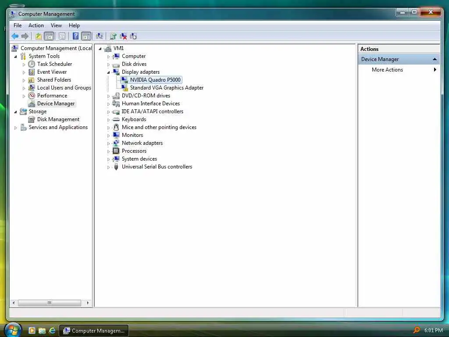Click the Forward arrow in the toolbar
This screenshot has height=337, width=449.
25,36
